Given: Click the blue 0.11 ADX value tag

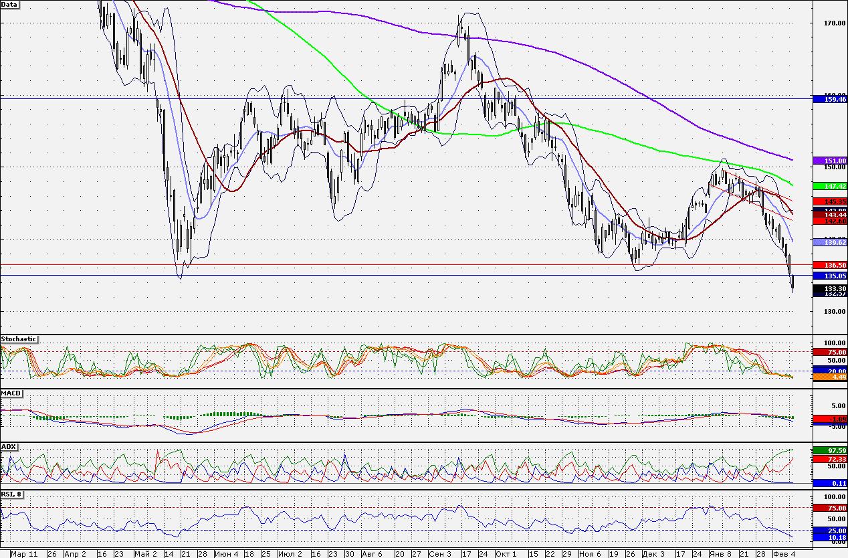Looking at the screenshot, I should (x=830, y=482).
